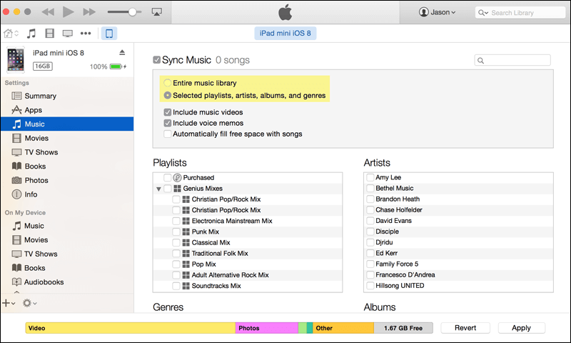
Task: Eject the iPad mini iOS 8
Action: pos(122,53)
